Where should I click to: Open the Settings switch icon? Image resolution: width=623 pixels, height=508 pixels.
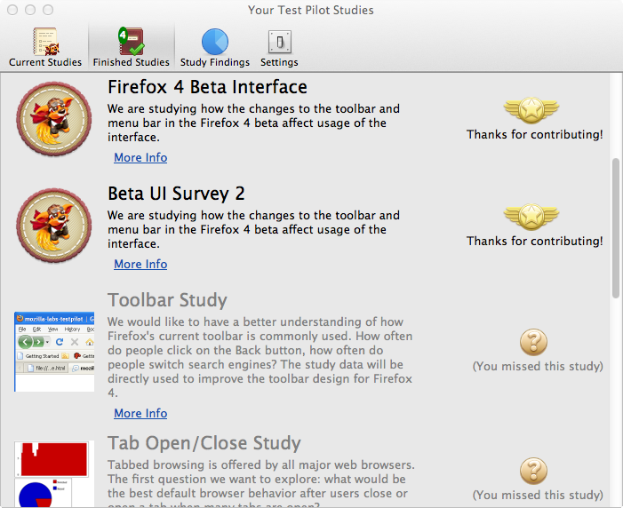click(x=280, y=42)
